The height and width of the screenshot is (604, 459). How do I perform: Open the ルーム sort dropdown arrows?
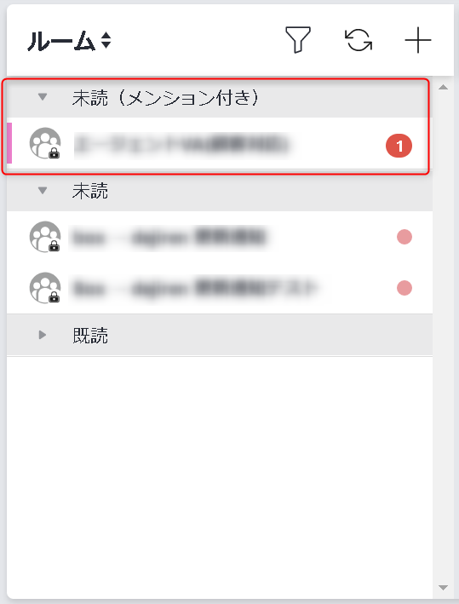pos(106,40)
